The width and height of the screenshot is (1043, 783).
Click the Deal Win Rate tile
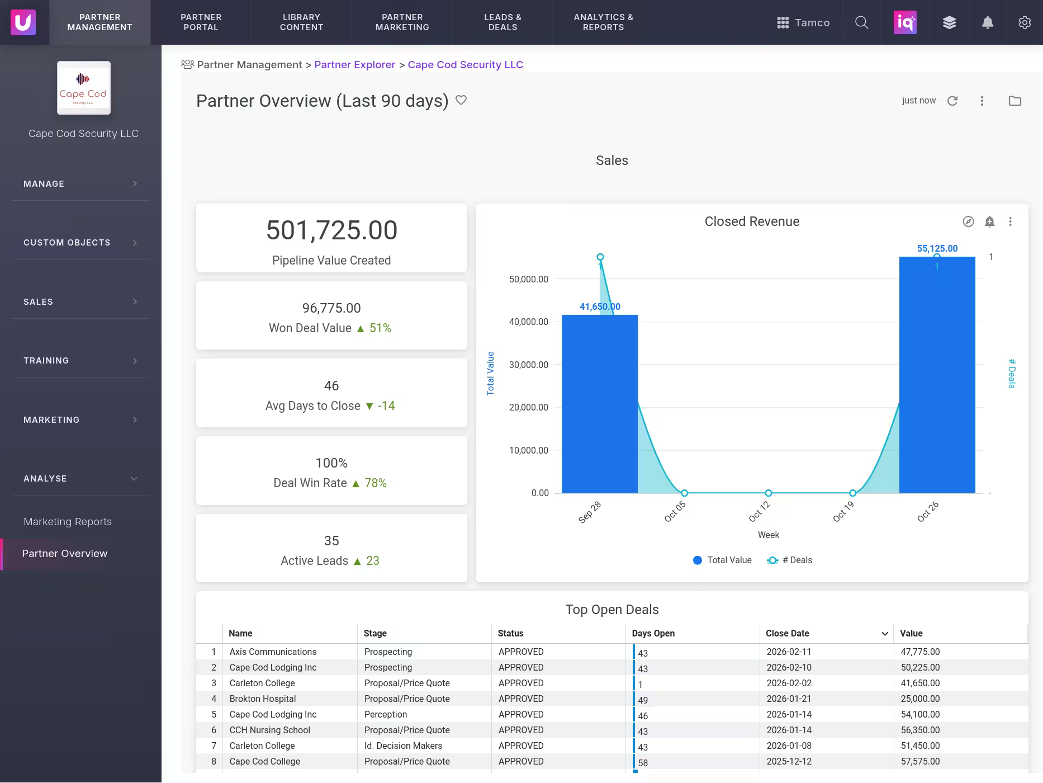(331, 471)
